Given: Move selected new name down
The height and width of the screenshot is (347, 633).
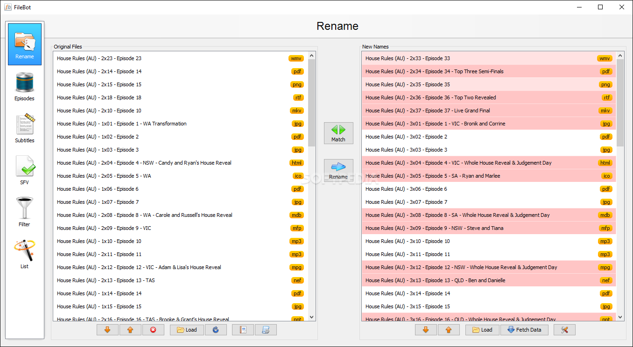Looking at the screenshot, I should click(426, 330).
